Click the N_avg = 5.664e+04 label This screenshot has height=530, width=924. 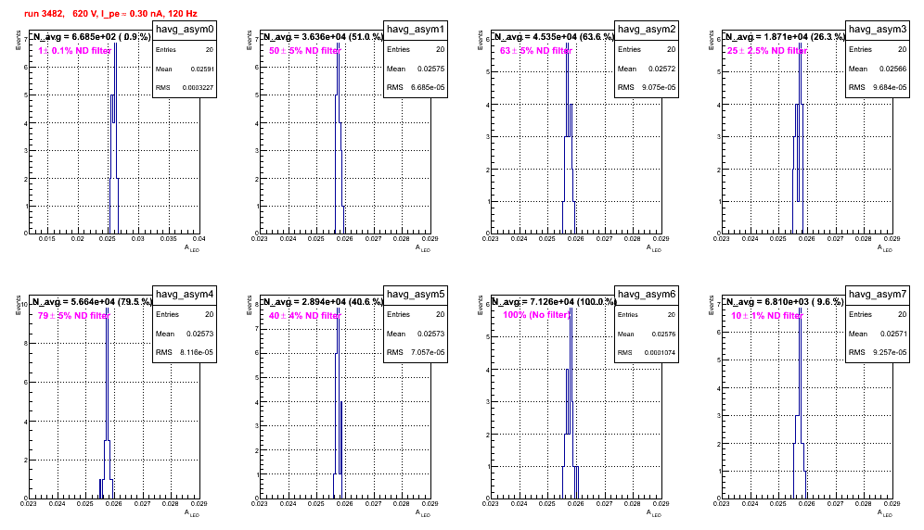[92, 302]
